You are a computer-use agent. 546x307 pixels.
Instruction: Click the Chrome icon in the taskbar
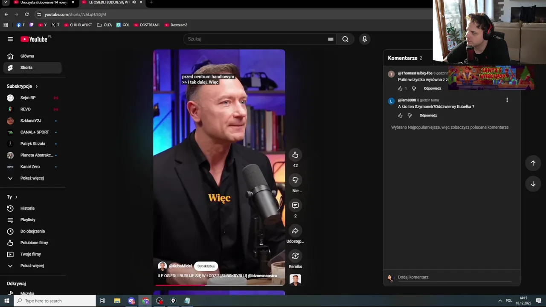145,301
